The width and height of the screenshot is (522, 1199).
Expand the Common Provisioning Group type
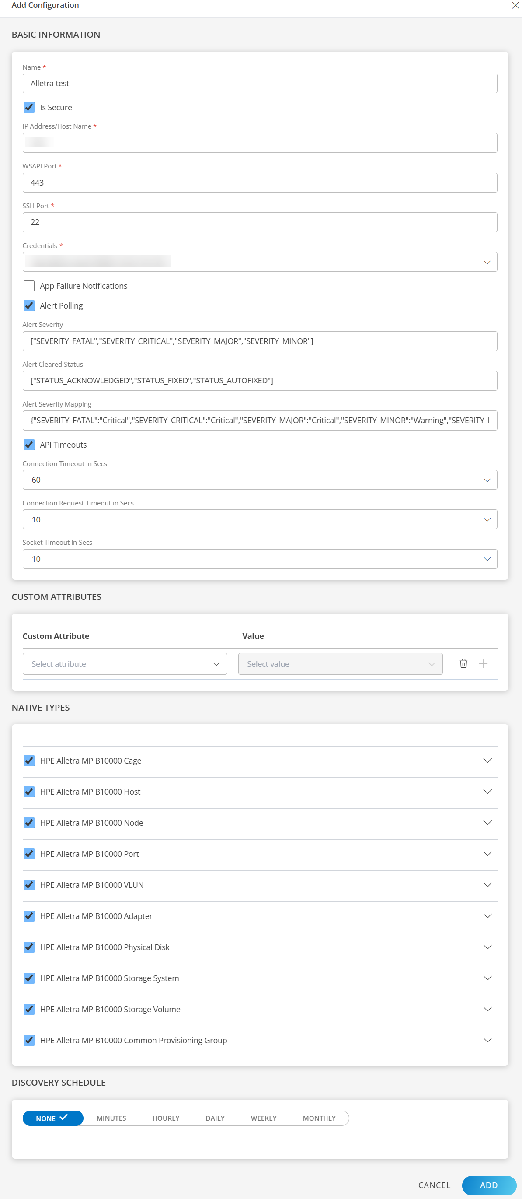(x=487, y=1040)
